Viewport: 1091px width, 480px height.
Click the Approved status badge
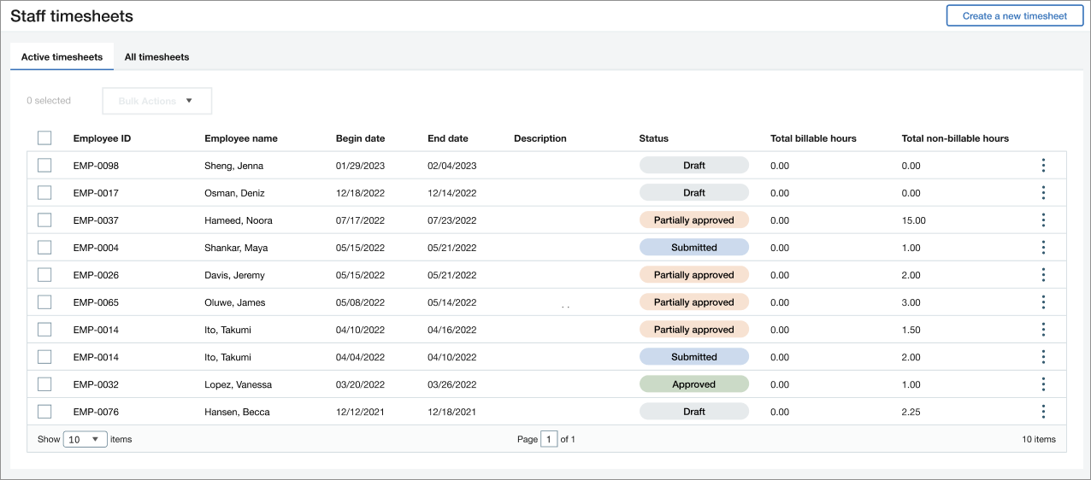[693, 384]
